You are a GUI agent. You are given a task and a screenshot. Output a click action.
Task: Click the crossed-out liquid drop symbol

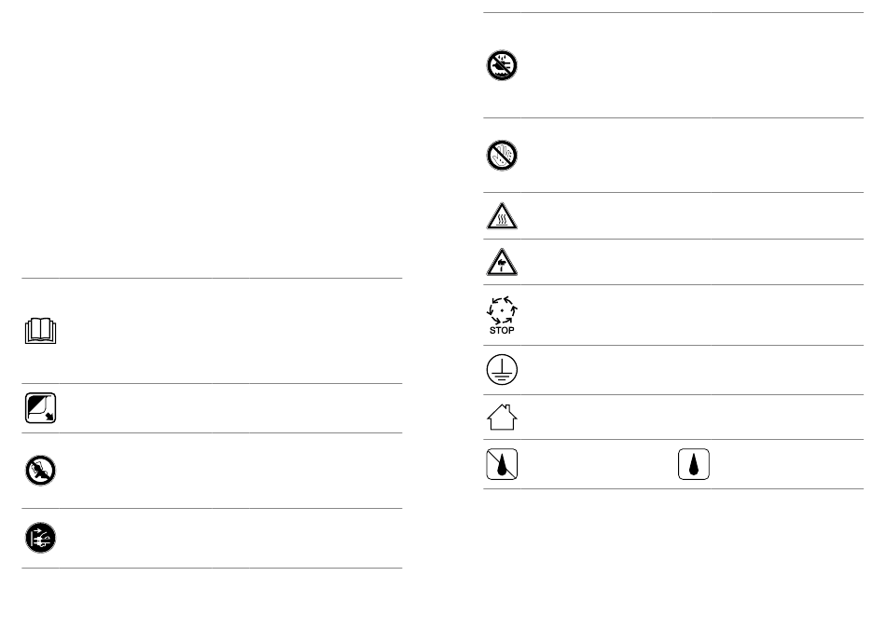(503, 463)
